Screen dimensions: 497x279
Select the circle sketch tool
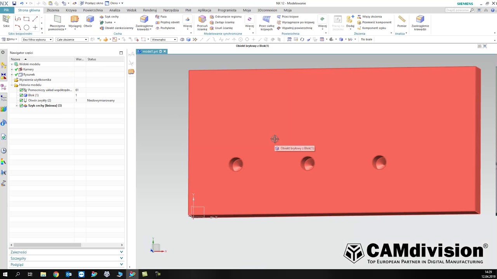coord(26,28)
